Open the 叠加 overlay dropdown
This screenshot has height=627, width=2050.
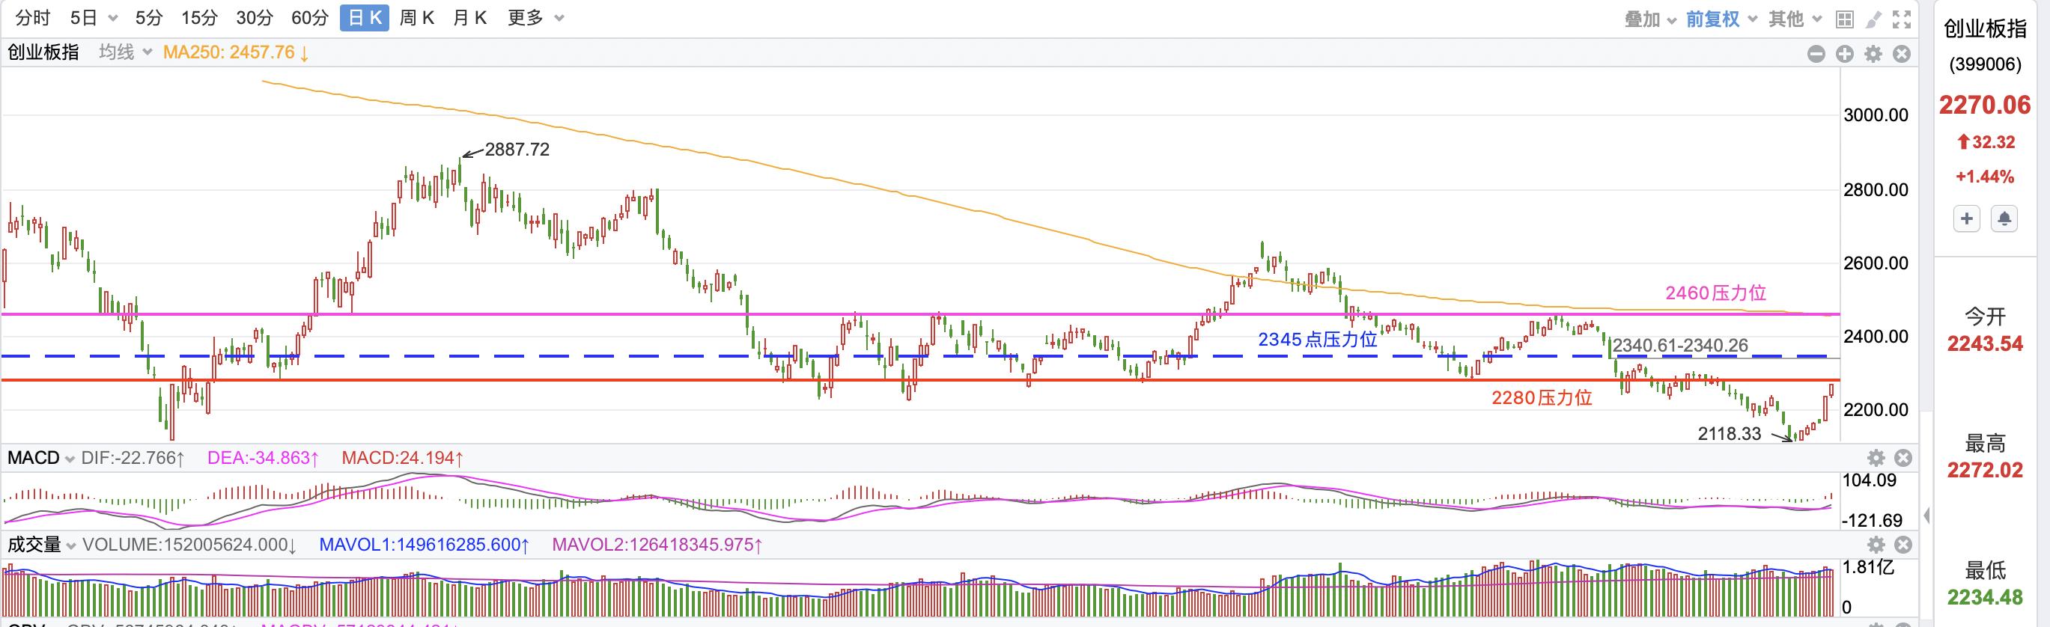1651,19
